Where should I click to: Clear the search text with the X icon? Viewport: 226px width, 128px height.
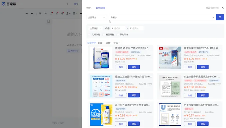[x=213, y=17]
